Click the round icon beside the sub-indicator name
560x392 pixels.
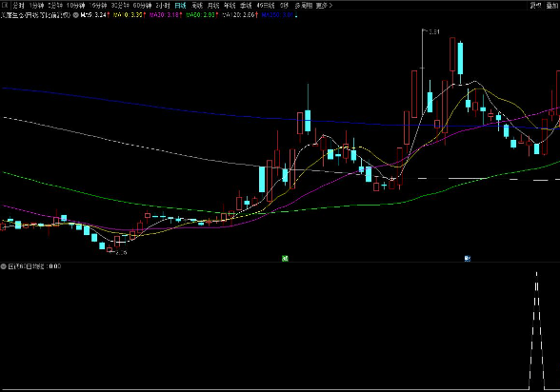(x=4, y=266)
